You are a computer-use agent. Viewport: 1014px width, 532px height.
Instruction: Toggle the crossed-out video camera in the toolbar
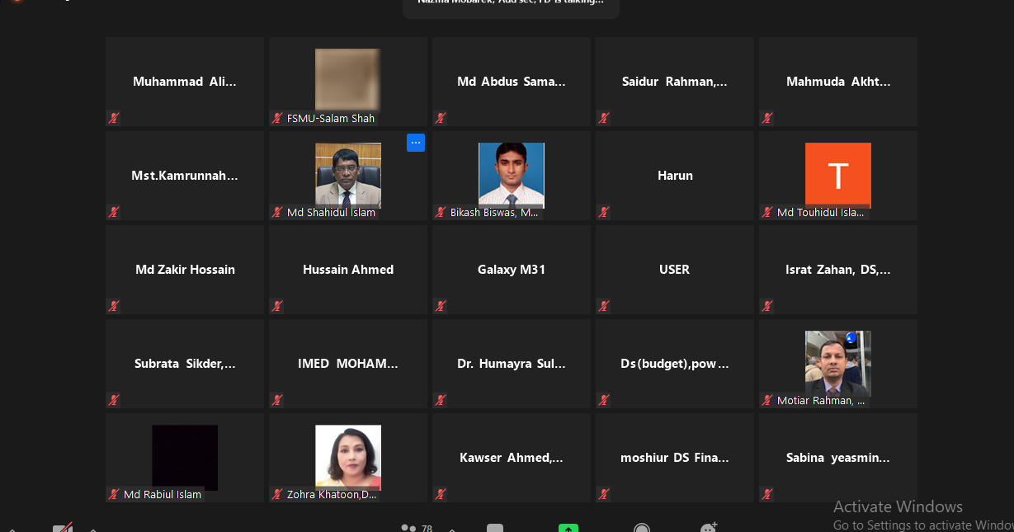click(63, 528)
